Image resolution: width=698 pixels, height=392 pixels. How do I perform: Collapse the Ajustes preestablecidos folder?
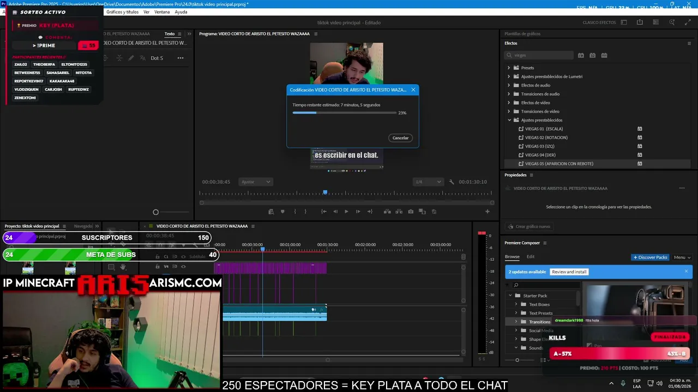click(509, 120)
